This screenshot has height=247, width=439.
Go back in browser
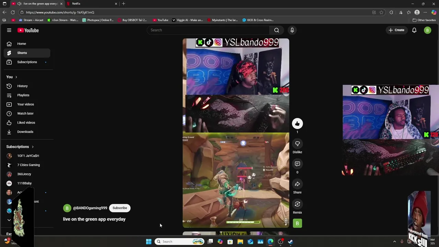click(x=4, y=12)
